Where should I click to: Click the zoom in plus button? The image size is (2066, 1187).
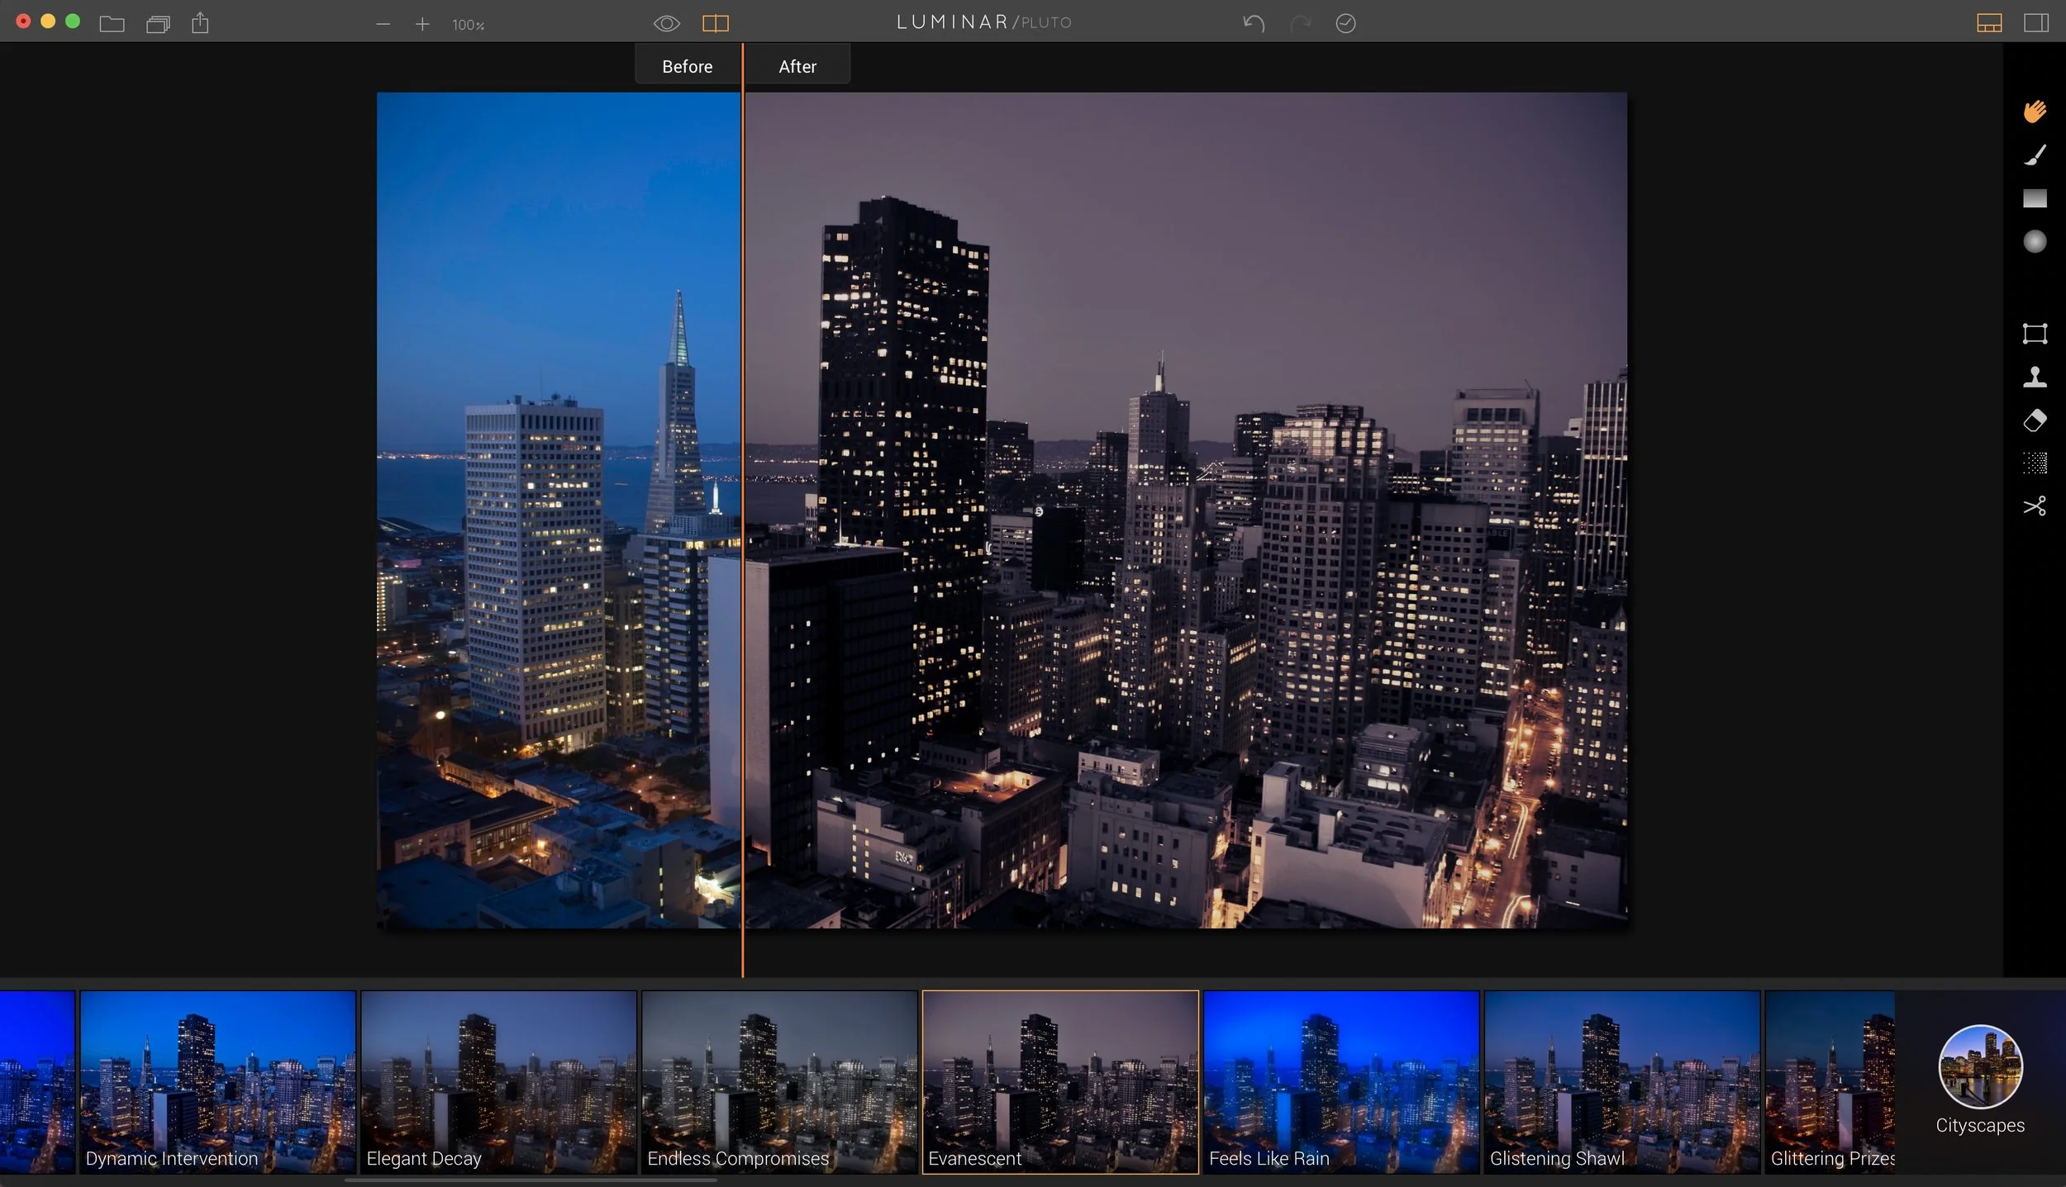[x=422, y=25]
